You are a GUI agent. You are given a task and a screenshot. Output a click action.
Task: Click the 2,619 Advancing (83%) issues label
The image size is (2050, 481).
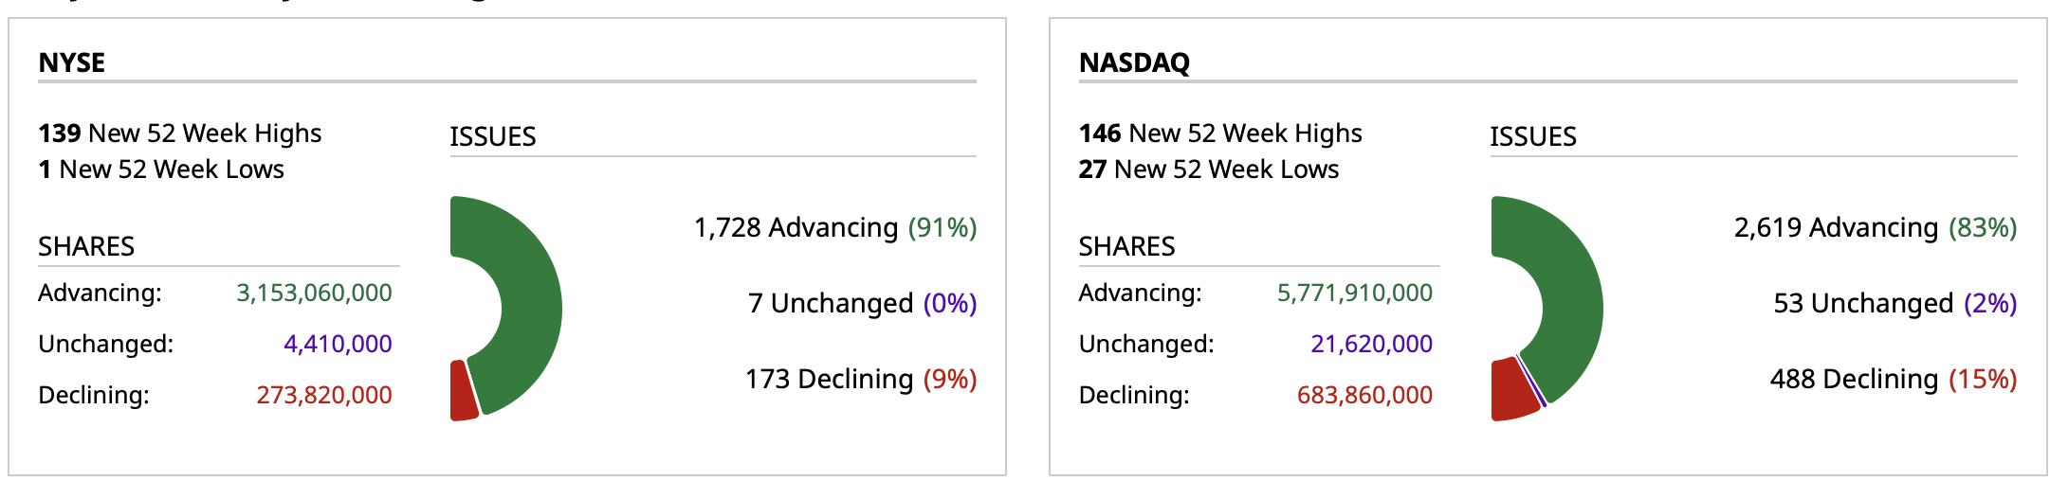coord(1876,228)
